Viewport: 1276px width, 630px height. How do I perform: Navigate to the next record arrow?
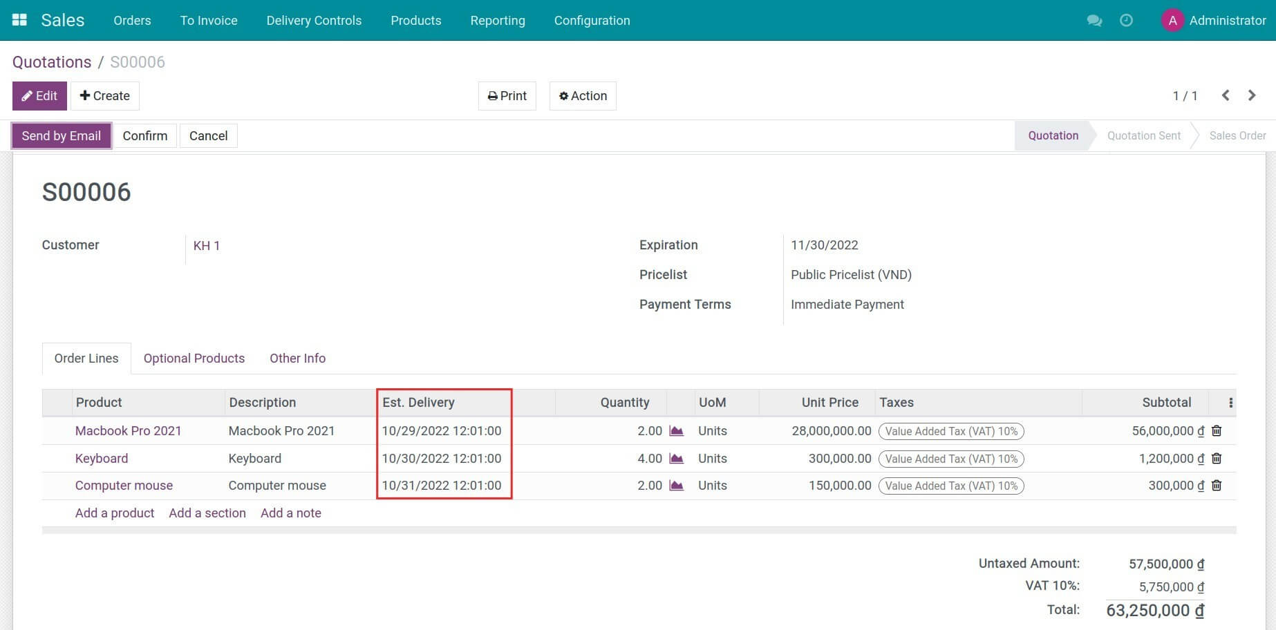pos(1251,95)
